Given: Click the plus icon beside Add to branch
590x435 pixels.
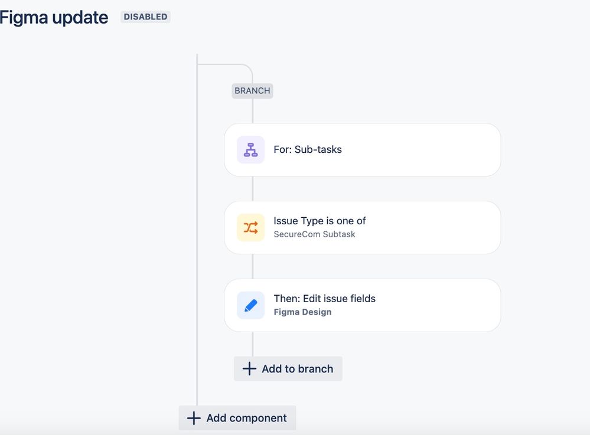Looking at the screenshot, I should [x=249, y=369].
